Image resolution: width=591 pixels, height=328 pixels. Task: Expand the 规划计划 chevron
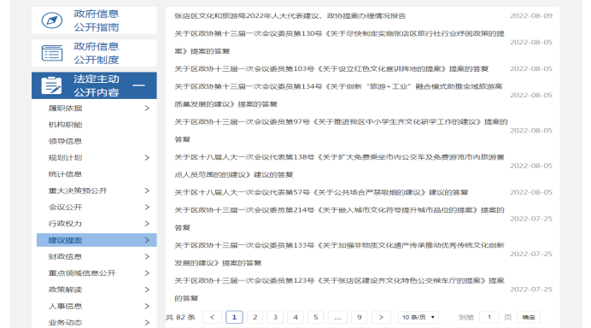[147, 157]
